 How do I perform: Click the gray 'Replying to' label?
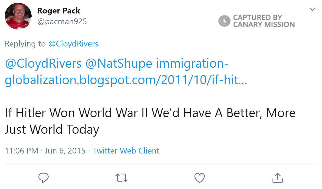pos(25,44)
